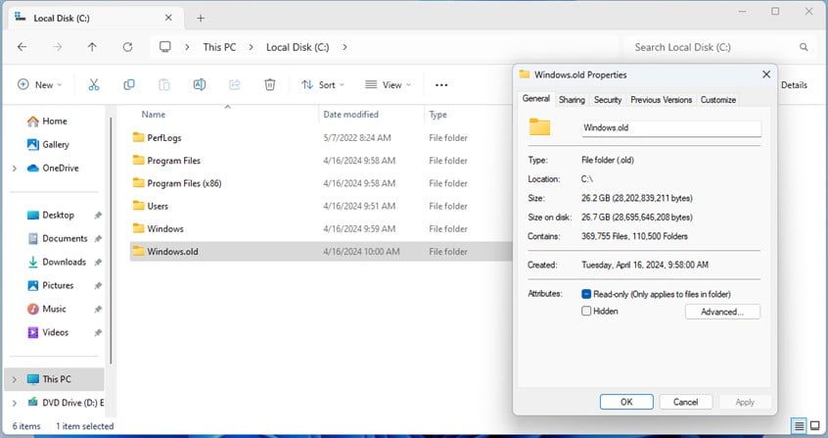
Task: Switch to the Sharing tab
Action: (572, 99)
